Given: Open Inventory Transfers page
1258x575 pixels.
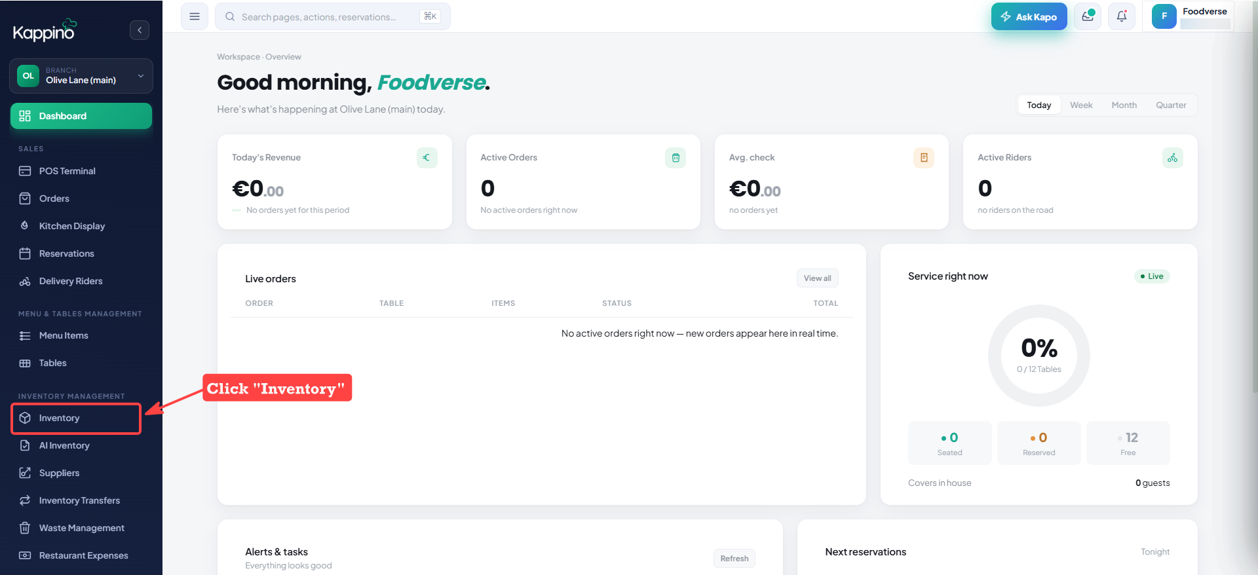Looking at the screenshot, I should (x=81, y=500).
